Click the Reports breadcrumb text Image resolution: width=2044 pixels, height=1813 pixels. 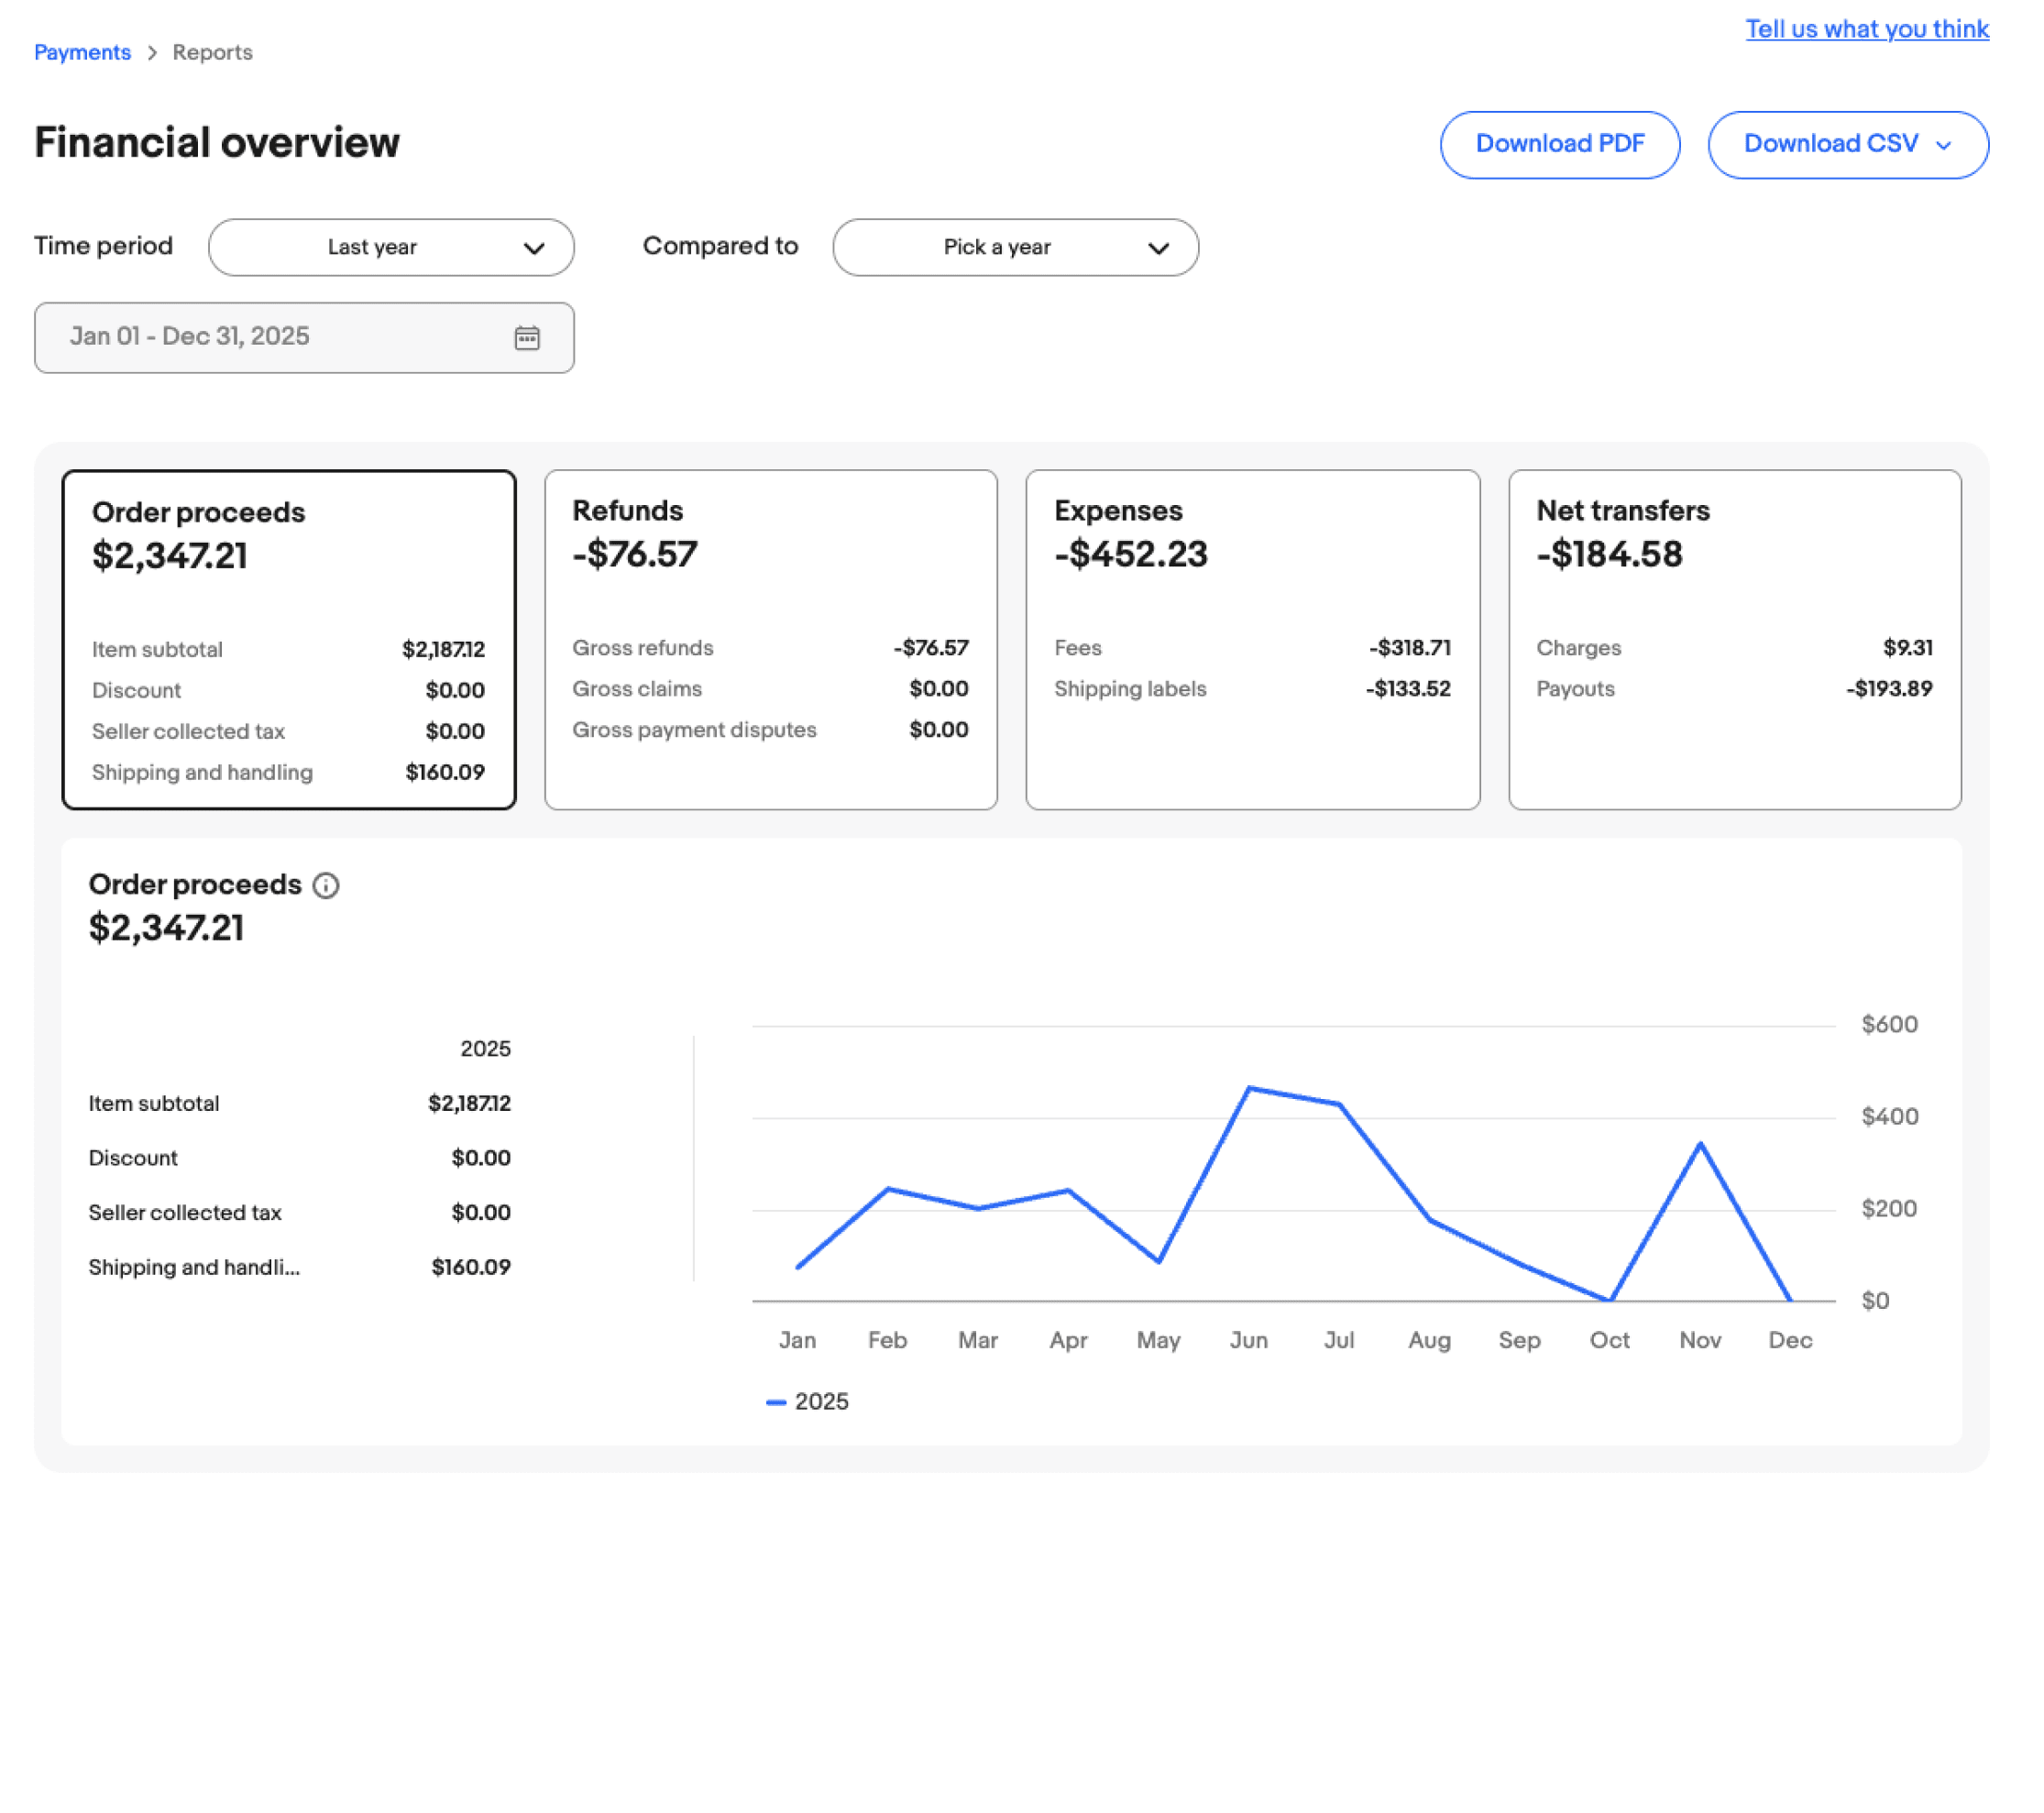tap(212, 53)
